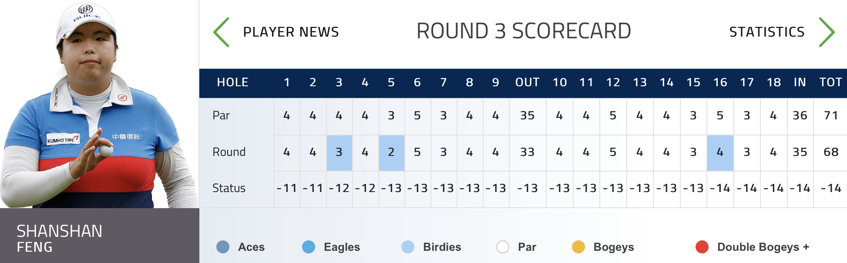The width and height of the screenshot is (847, 263).
Task: Click the Double Bogeys red dot
Action: [702, 247]
